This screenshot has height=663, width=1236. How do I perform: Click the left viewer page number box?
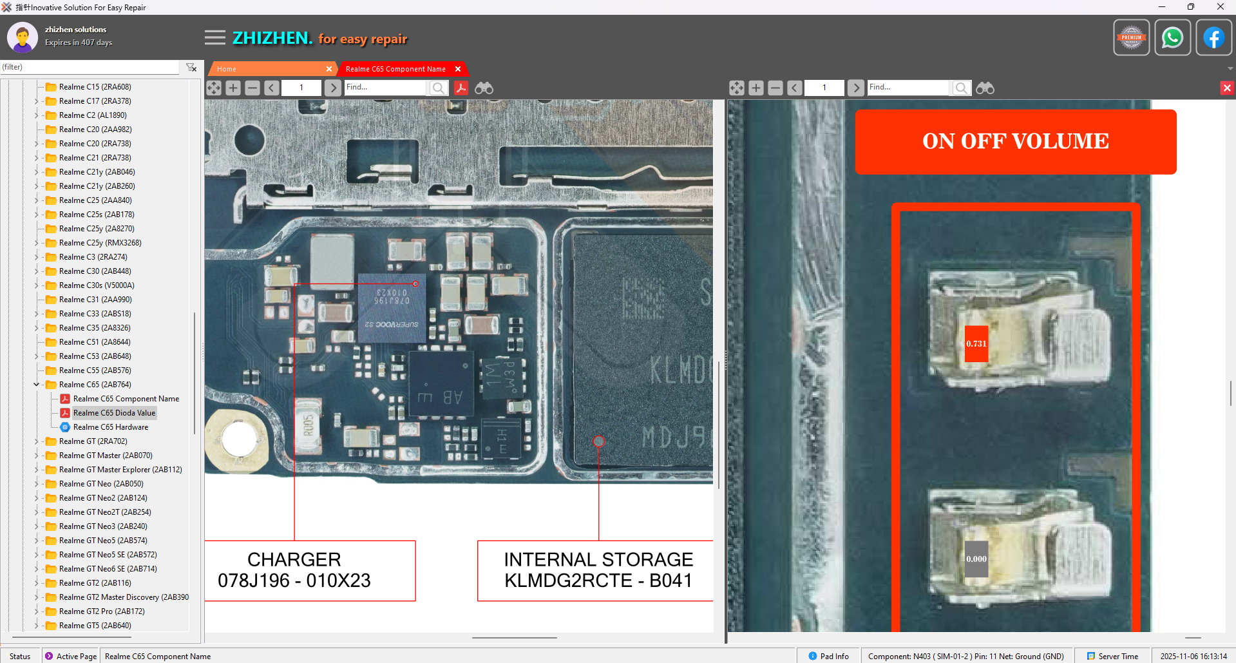(301, 88)
